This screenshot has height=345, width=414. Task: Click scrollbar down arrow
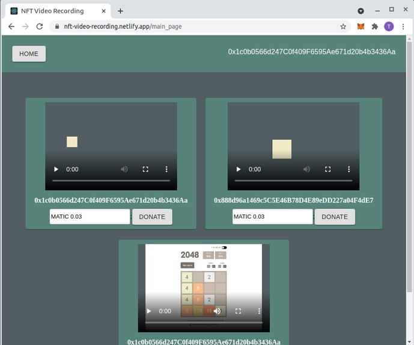pos(409,343)
